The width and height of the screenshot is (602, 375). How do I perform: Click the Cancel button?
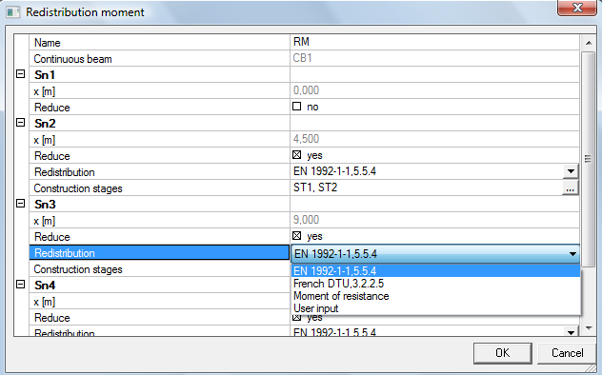click(567, 353)
